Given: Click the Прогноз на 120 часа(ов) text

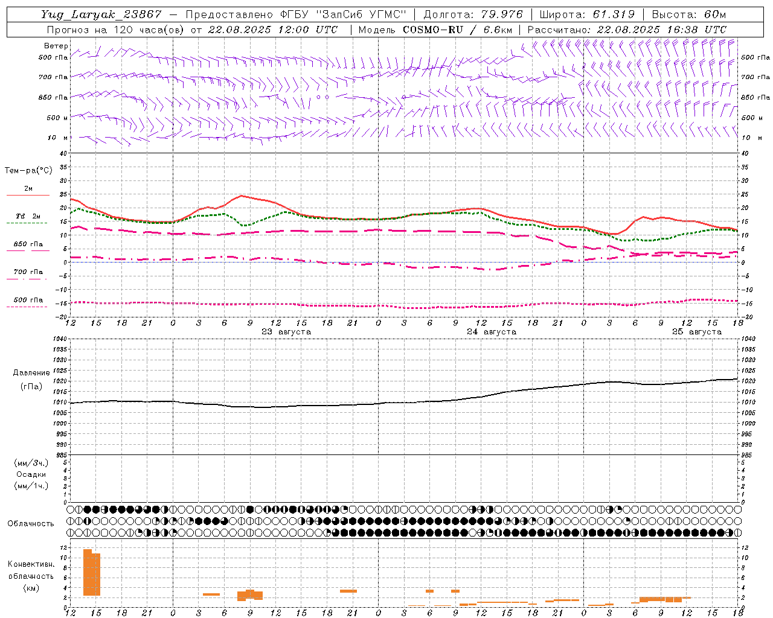Looking at the screenshot, I should (116, 30).
